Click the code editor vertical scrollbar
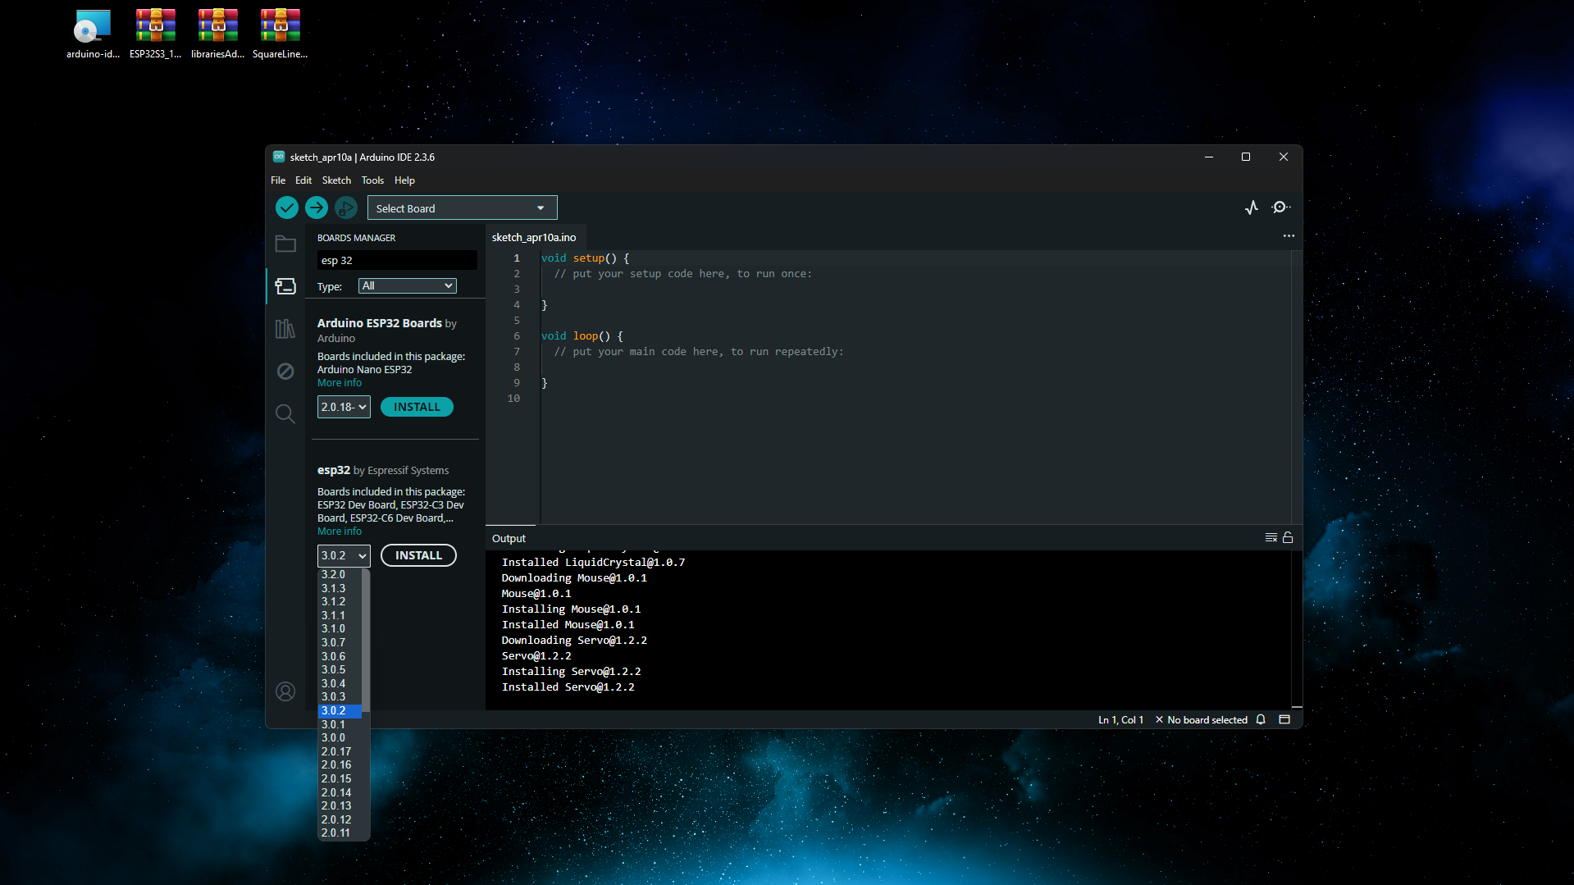The image size is (1574, 885). coord(1297,387)
